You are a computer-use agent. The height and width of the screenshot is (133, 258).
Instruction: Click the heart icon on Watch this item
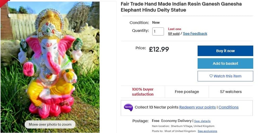pyautogui.click(x=211, y=76)
